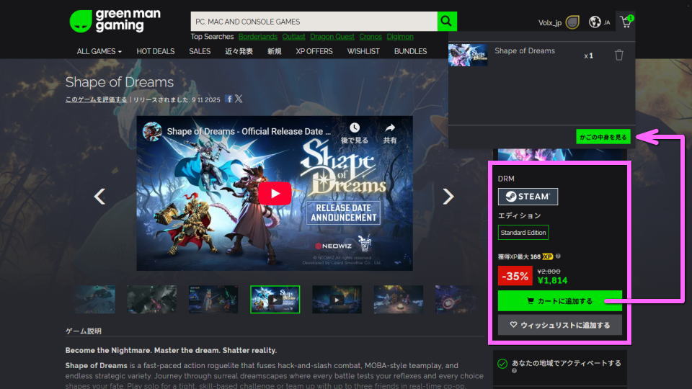Open the HOT DEALS menu
The height and width of the screenshot is (389, 692).
[x=156, y=51]
